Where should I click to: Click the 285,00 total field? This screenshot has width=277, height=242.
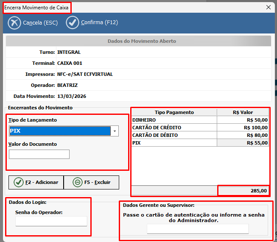click(x=243, y=191)
